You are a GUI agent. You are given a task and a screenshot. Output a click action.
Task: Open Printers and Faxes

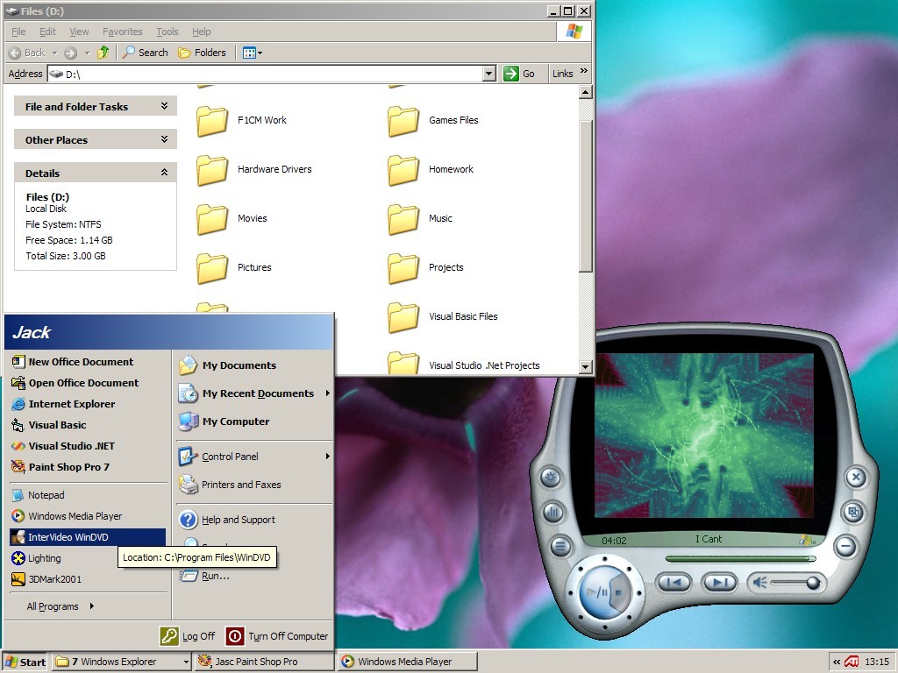pos(254,485)
